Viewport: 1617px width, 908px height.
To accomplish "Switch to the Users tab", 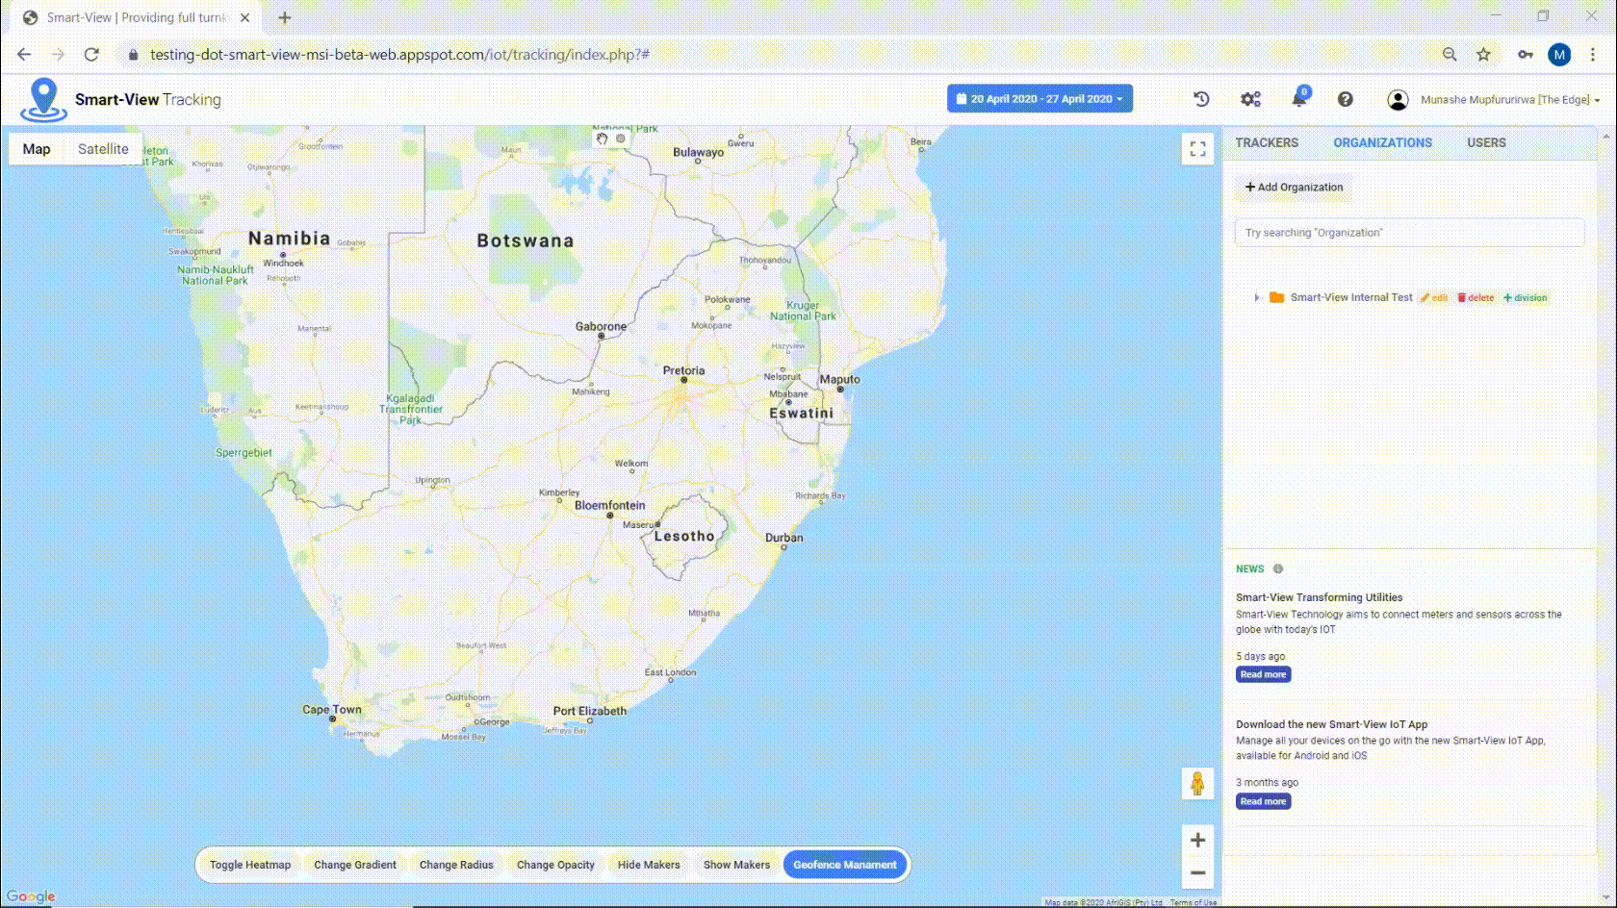I will click(x=1486, y=142).
